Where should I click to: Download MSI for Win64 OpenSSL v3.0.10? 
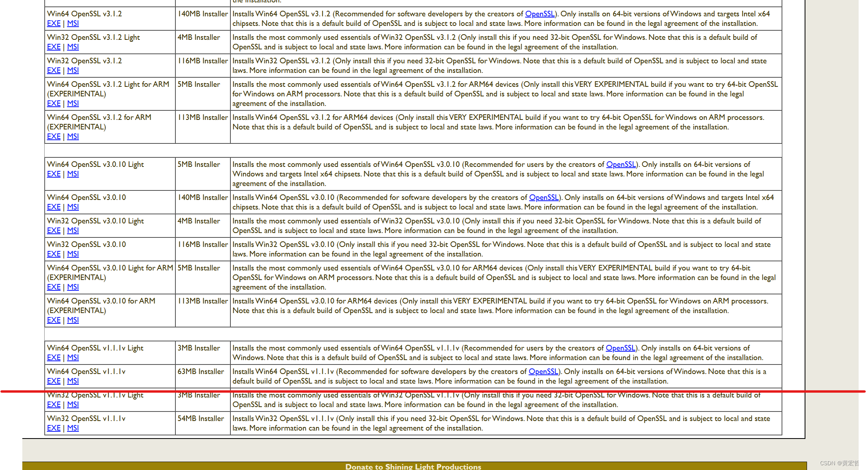pyautogui.click(x=73, y=207)
